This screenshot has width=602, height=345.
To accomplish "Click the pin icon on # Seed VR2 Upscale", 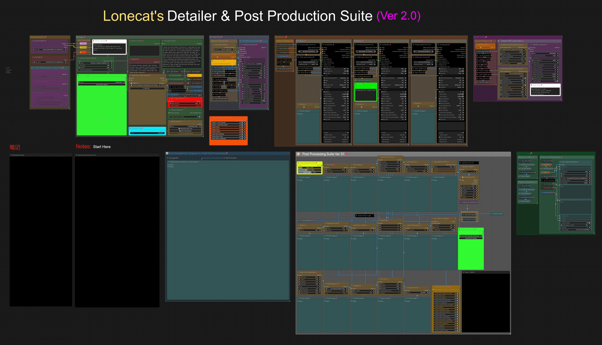I will [x=523, y=41].
